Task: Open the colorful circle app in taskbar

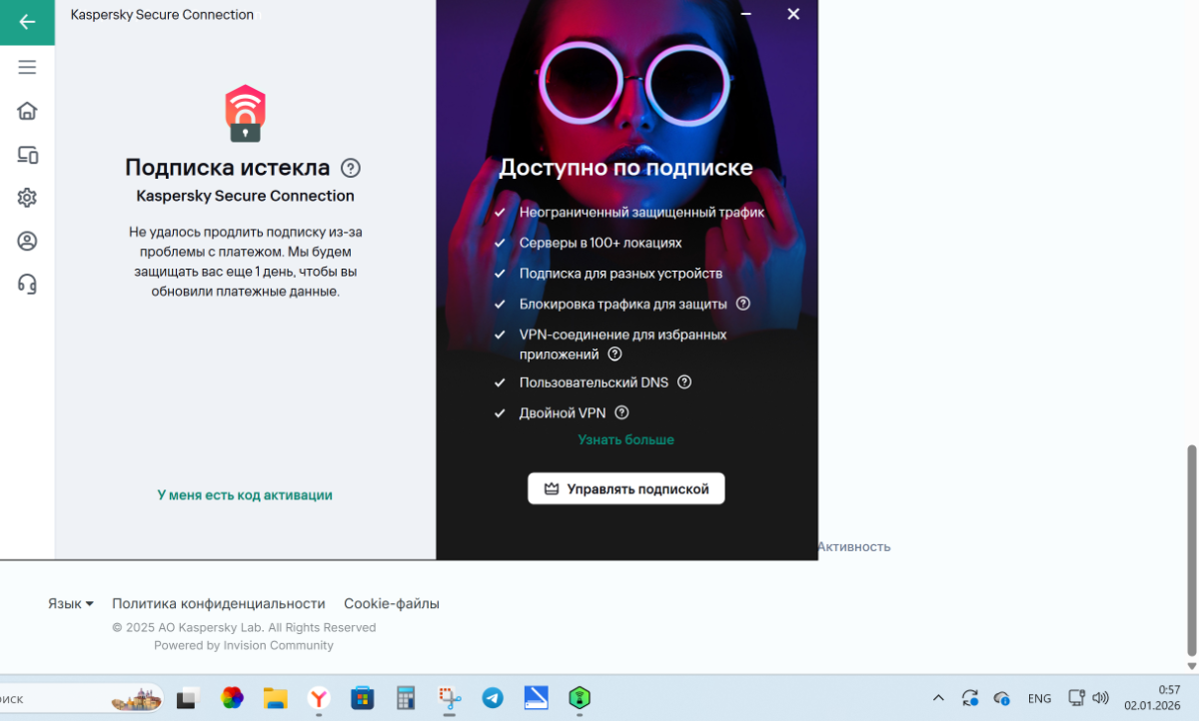Action: click(x=232, y=698)
